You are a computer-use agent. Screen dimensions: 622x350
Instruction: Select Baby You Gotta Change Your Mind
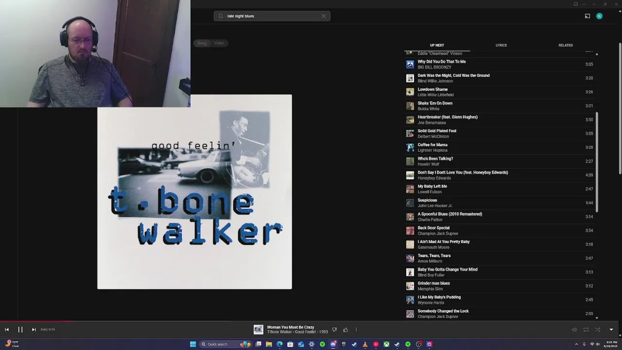(500, 272)
